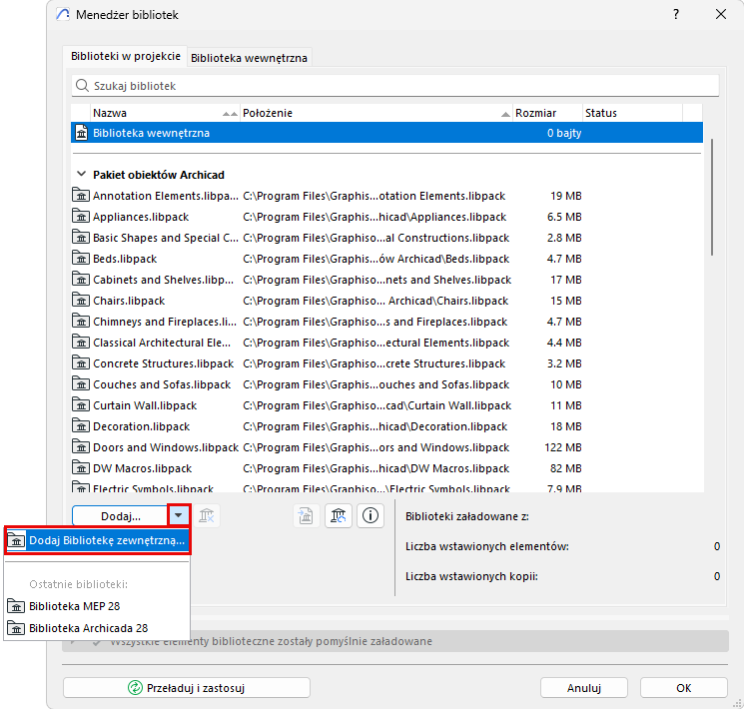Click the library list vertical scrollbar
The width and height of the screenshot is (744, 709).
click(712, 197)
